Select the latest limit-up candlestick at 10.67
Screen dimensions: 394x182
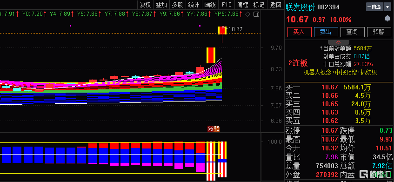coord(222,30)
